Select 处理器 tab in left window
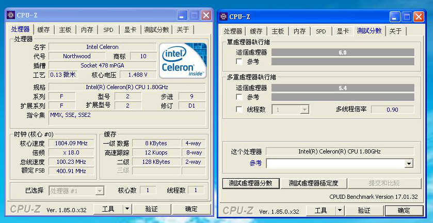This screenshot has height=223, width=433. click(21, 29)
